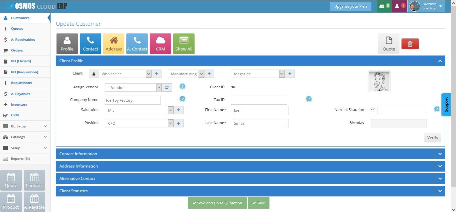This screenshot has height=212, width=456.
Task: Click the Verify button
Action: click(433, 137)
